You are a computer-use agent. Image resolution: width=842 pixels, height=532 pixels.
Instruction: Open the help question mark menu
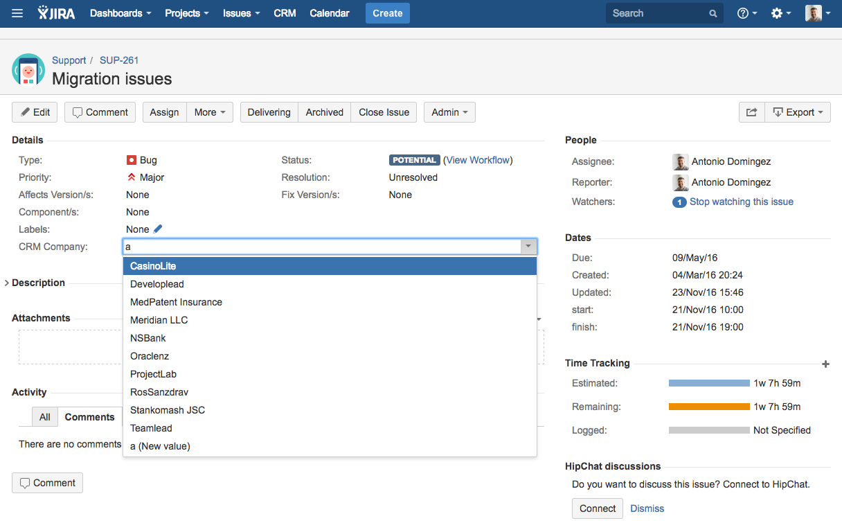[x=746, y=13]
